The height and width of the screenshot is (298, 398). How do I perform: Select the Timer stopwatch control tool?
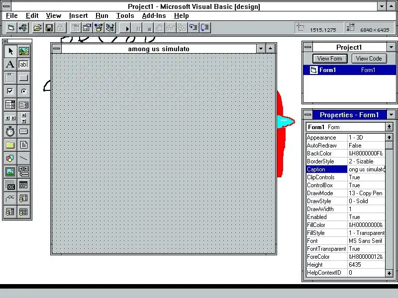click(10, 132)
